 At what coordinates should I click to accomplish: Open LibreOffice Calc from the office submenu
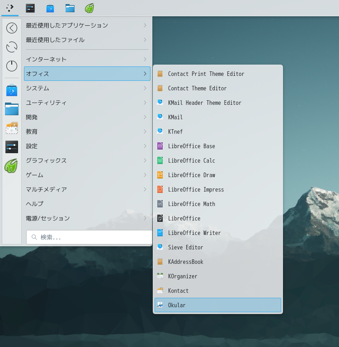[191, 160]
